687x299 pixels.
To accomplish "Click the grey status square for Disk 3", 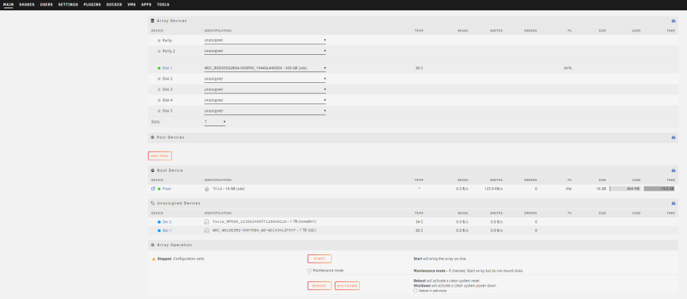I will coord(159,90).
